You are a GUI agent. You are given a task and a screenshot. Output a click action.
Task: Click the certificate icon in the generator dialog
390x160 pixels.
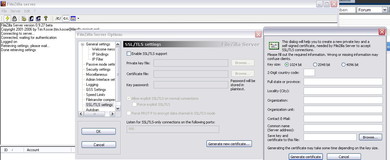[273, 46]
